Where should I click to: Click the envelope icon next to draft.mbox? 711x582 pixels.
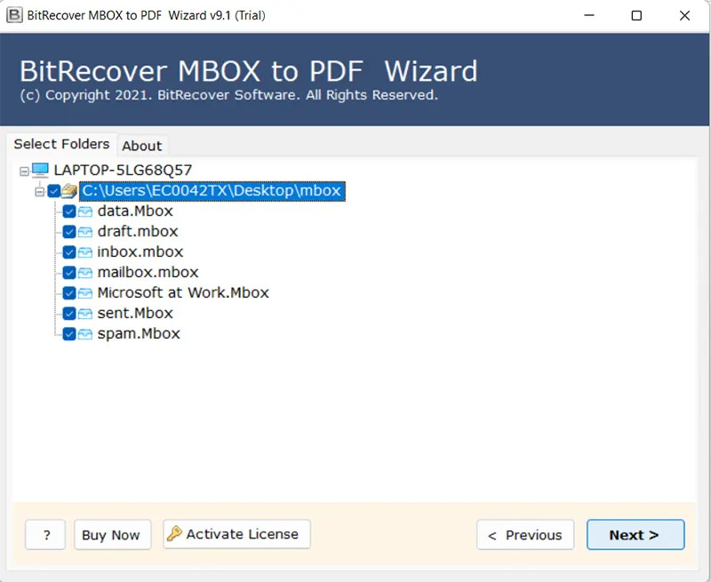click(84, 231)
